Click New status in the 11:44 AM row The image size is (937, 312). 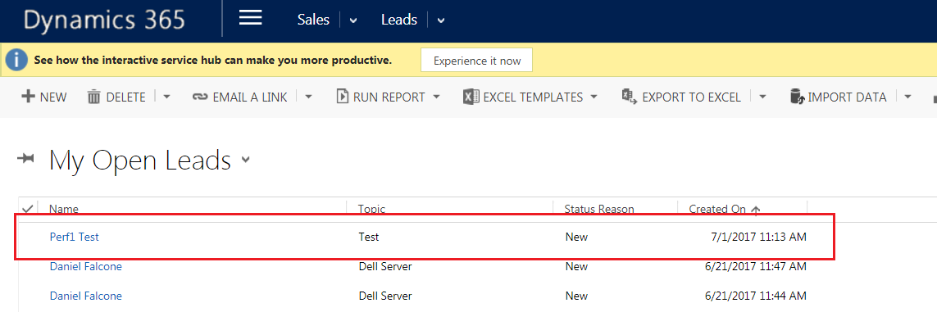point(576,296)
